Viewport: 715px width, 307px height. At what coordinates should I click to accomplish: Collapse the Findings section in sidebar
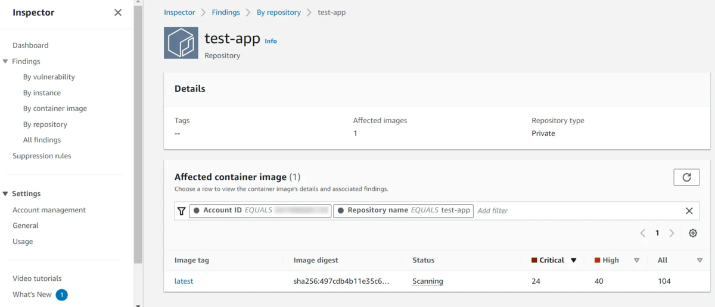[5, 61]
